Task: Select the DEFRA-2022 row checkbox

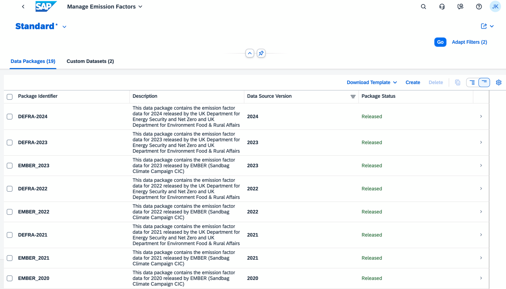Action: coord(10,189)
